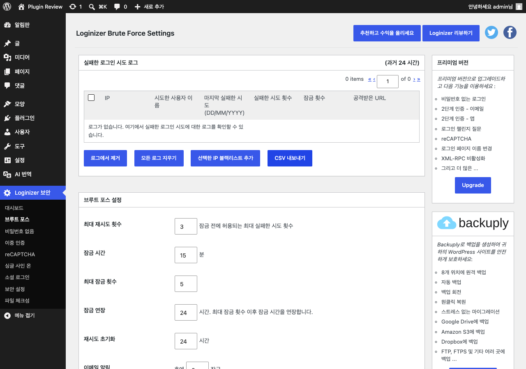Click 로그에서 제거 button
The image size is (526, 369).
[x=105, y=158]
